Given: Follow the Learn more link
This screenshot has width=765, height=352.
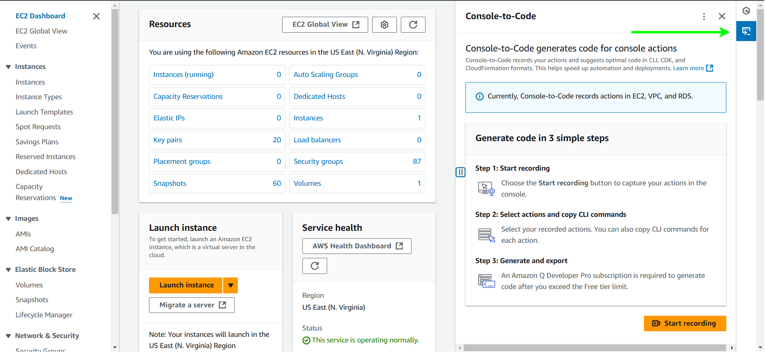Looking at the screenshot, I should point(693,68).
